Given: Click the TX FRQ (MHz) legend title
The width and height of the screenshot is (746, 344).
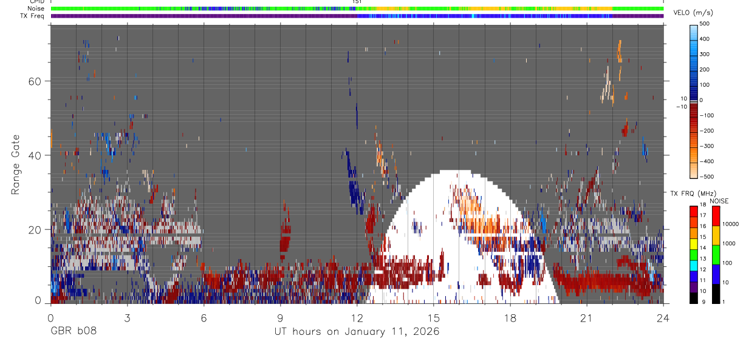Looking at the screenshot, I should pos(693,194).
